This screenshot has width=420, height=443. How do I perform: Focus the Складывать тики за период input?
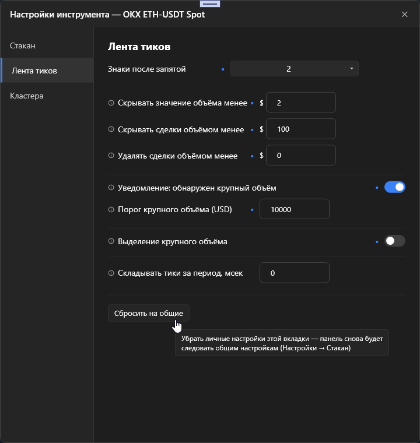click(295, 273)
